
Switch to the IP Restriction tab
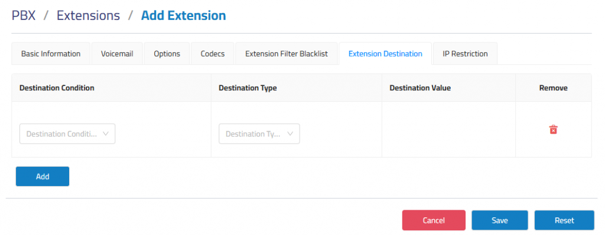(x=466, y=54)
